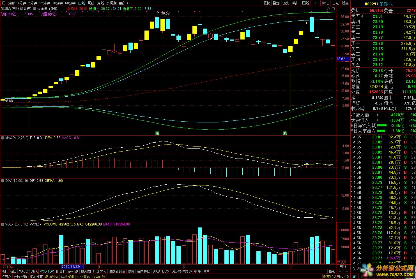Image resolution: width=416 pixels, height=279 pixels.
Task: Click the window icon left of 分时
Action: click(4, 3)
